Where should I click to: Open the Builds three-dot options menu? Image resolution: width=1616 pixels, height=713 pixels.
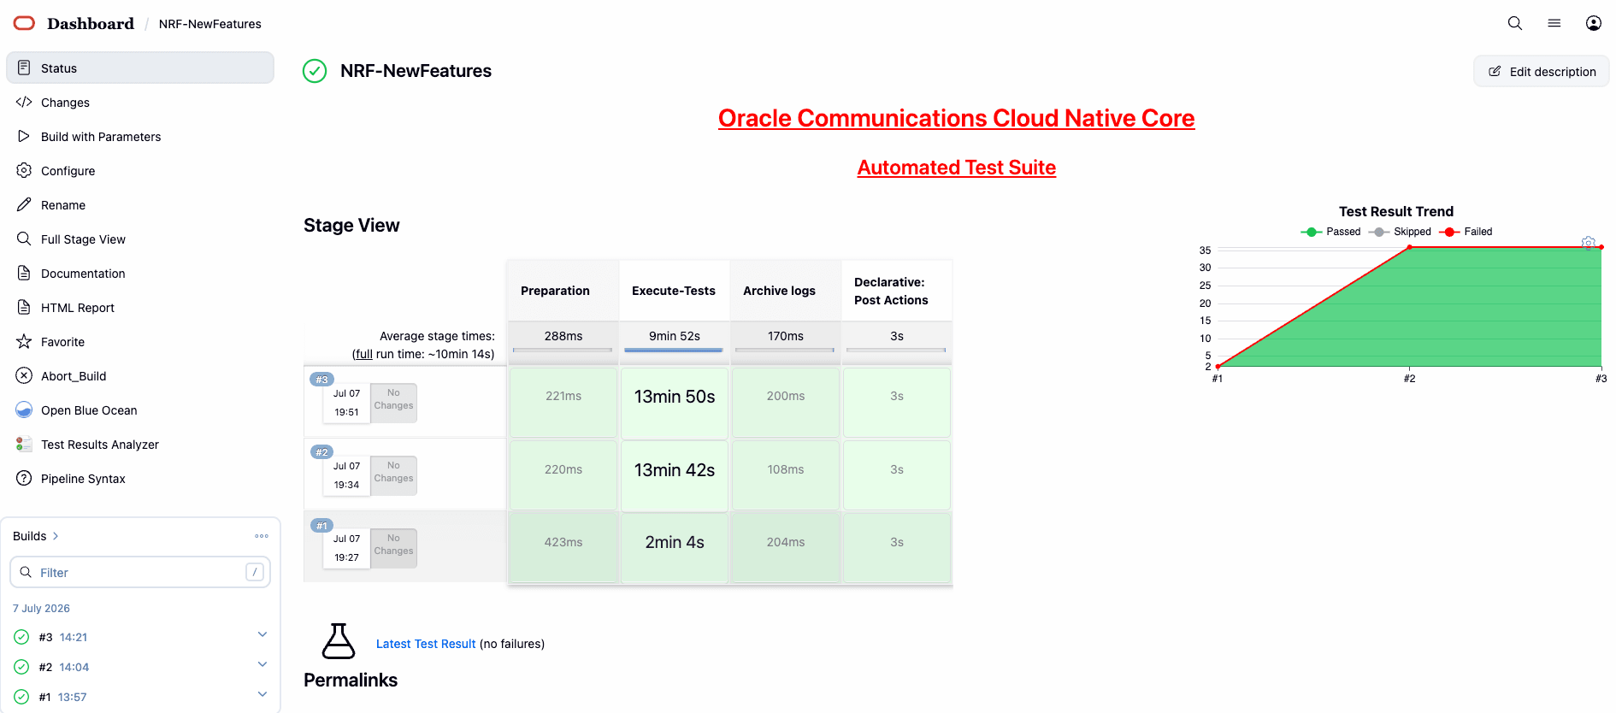pos(262,536)
